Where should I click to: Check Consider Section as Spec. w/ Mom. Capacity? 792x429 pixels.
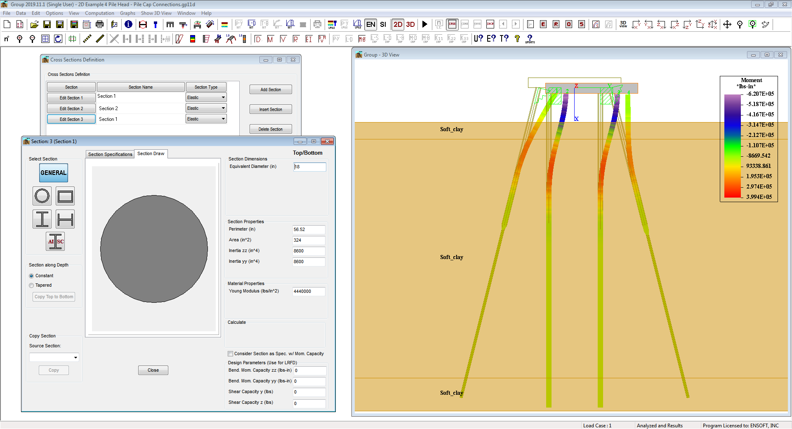click(x=231, y=354)
